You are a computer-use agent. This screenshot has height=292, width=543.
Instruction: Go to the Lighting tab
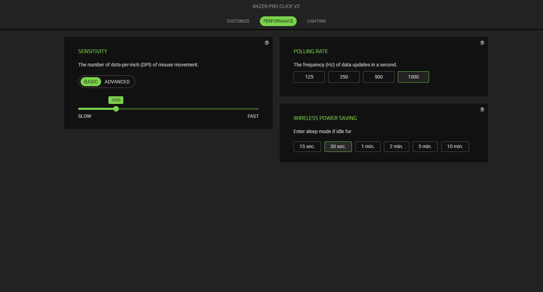[x=316, y=21]
